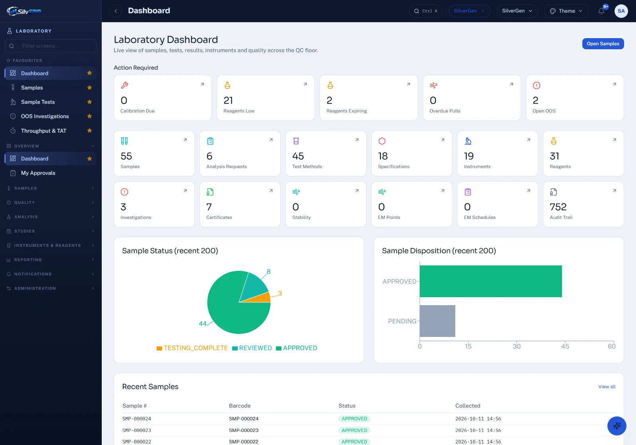Image resolution: width=636 pixels, height=445 pixels.
Task: Open the Calibration Due card arrow
Action: (x=202, y=84)
